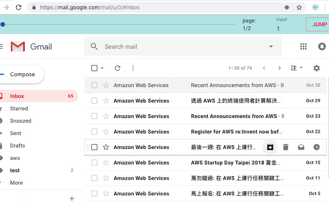Click the create new label plus icon
Screen dimensions: 329x206
[x=72, y=198]
